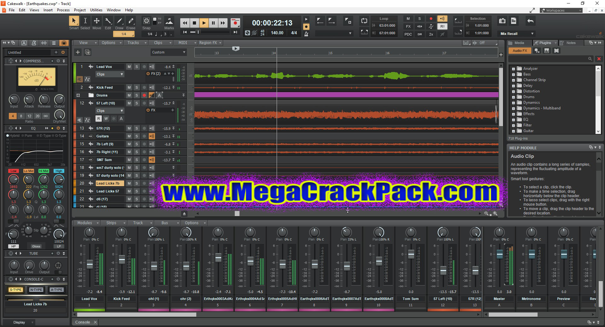The height and width of the screenshot is (327, 605).
Task: Toggle the global FX bypass button
Action: pyautogui.click(x=408, y=26)
